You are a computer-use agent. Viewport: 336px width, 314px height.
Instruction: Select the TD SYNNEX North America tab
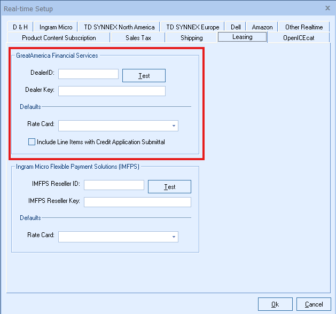pyautogui.click(x=119, y=27)
